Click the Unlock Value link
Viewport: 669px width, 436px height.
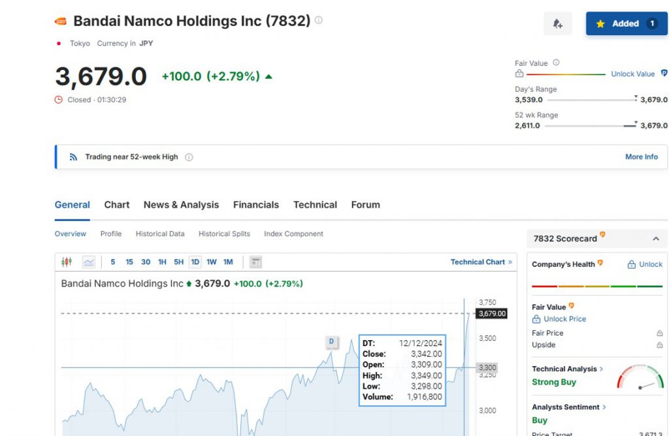pos(632,74)
